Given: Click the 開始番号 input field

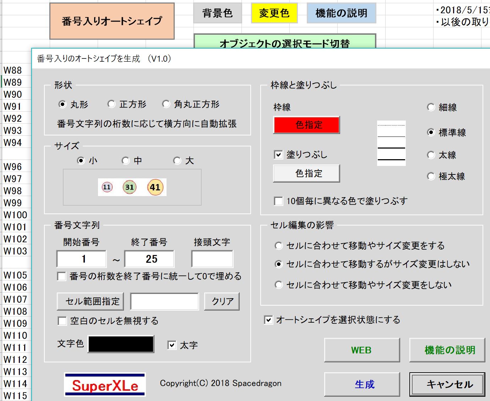Looking at the screenshot, I should click(x=82, y=259).
